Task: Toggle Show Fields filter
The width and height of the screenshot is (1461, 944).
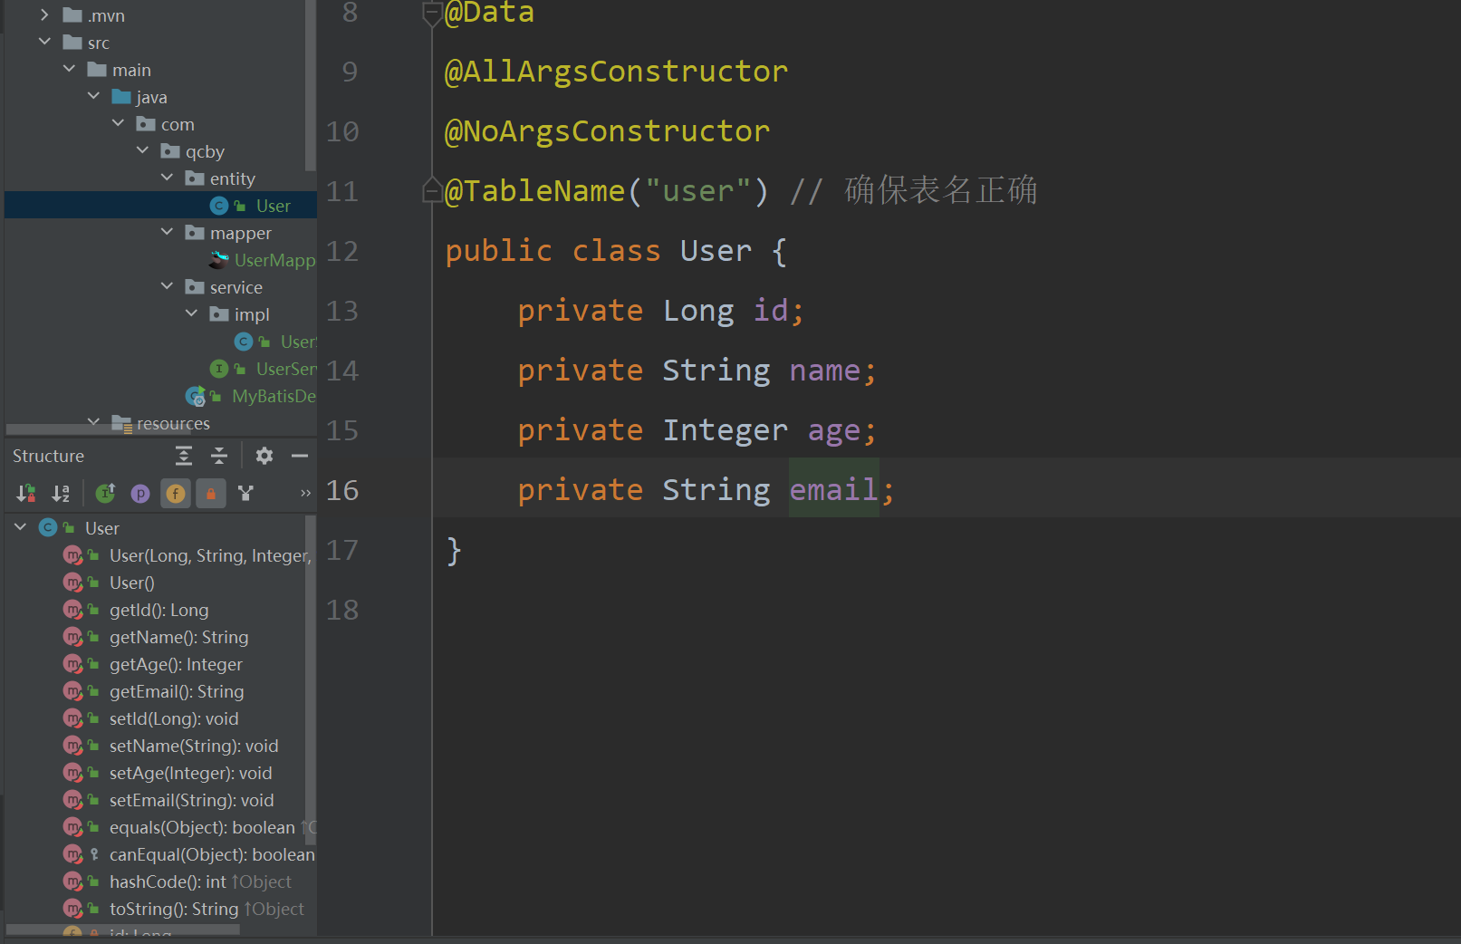Action: (176, 493)
